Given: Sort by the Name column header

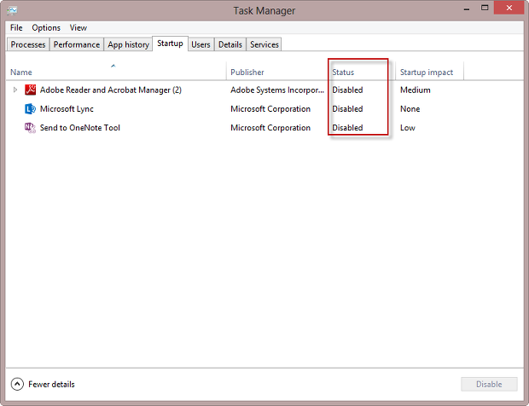Looking at the screenshot, I should [116, 72].
